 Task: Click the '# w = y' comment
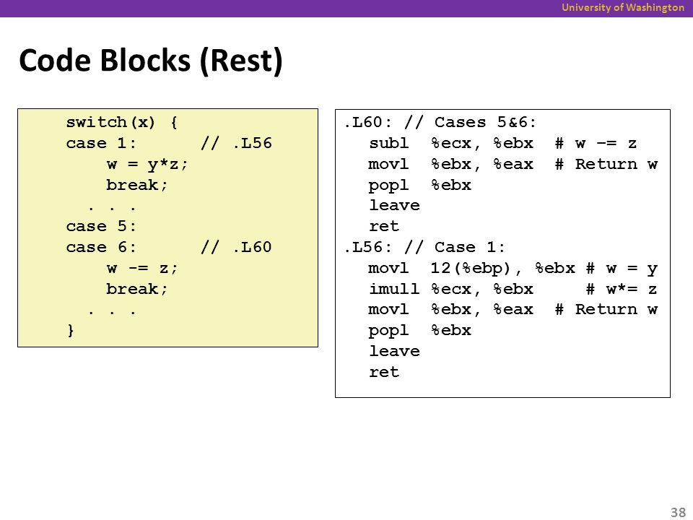tap(622, 269)
